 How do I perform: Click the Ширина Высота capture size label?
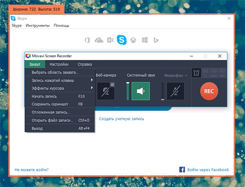tap(36, 9)
